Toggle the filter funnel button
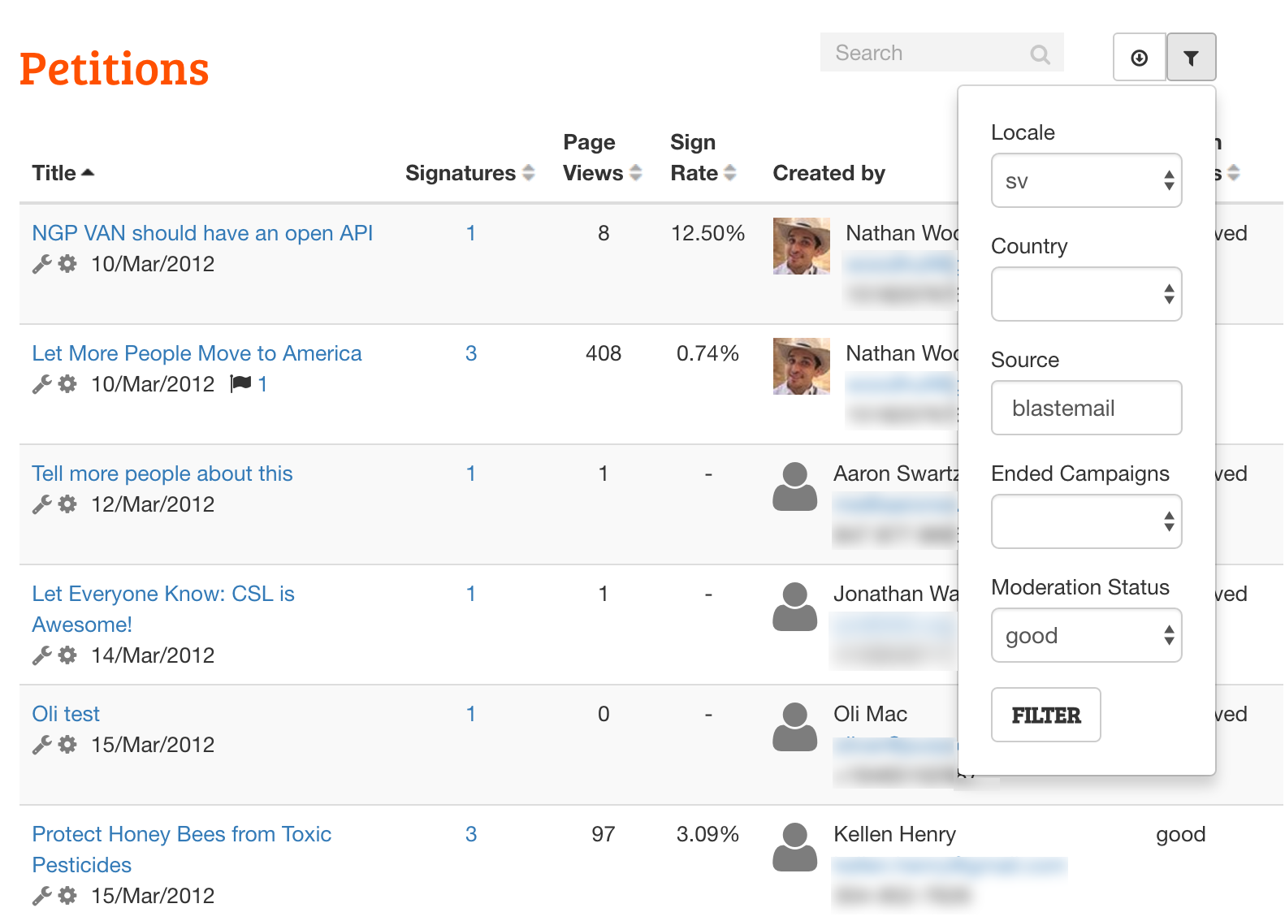This screenshot has width=1285, height=921. 1191,57
